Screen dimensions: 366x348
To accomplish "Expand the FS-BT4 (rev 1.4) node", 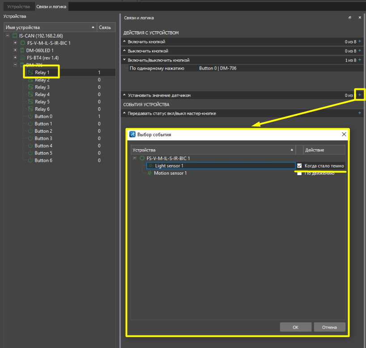I will (x=15, y=58).
